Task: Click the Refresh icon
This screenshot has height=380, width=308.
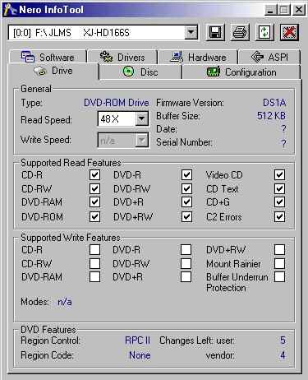Action: point(264,33)
